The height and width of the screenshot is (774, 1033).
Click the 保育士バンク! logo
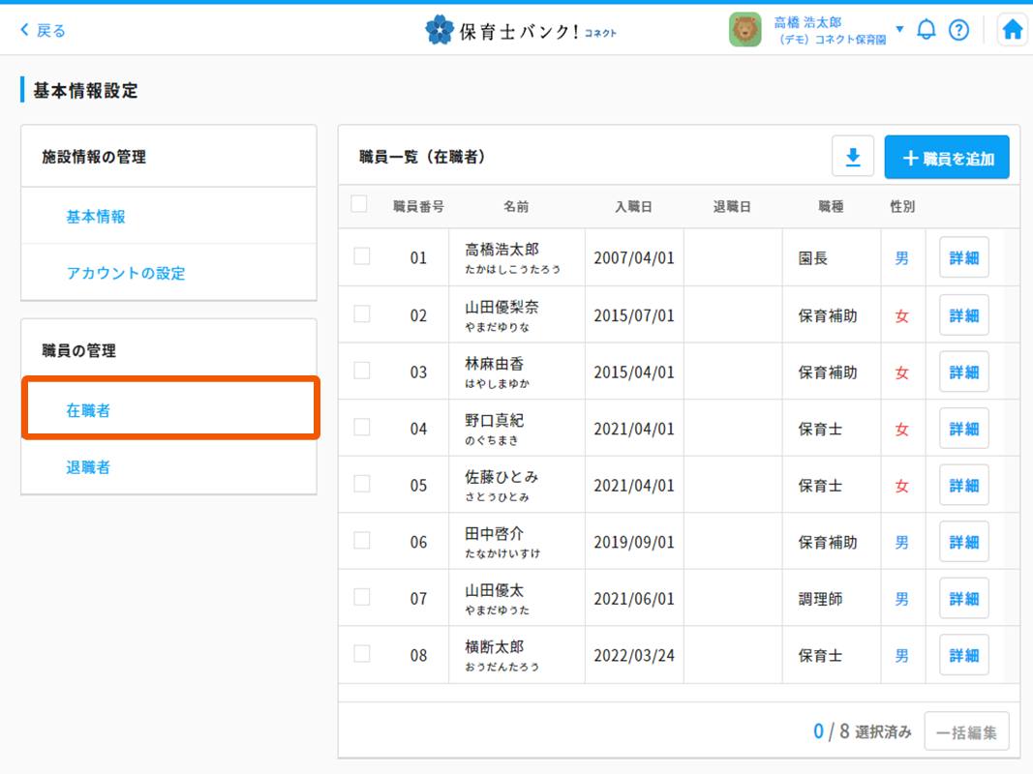coord(521,31)
